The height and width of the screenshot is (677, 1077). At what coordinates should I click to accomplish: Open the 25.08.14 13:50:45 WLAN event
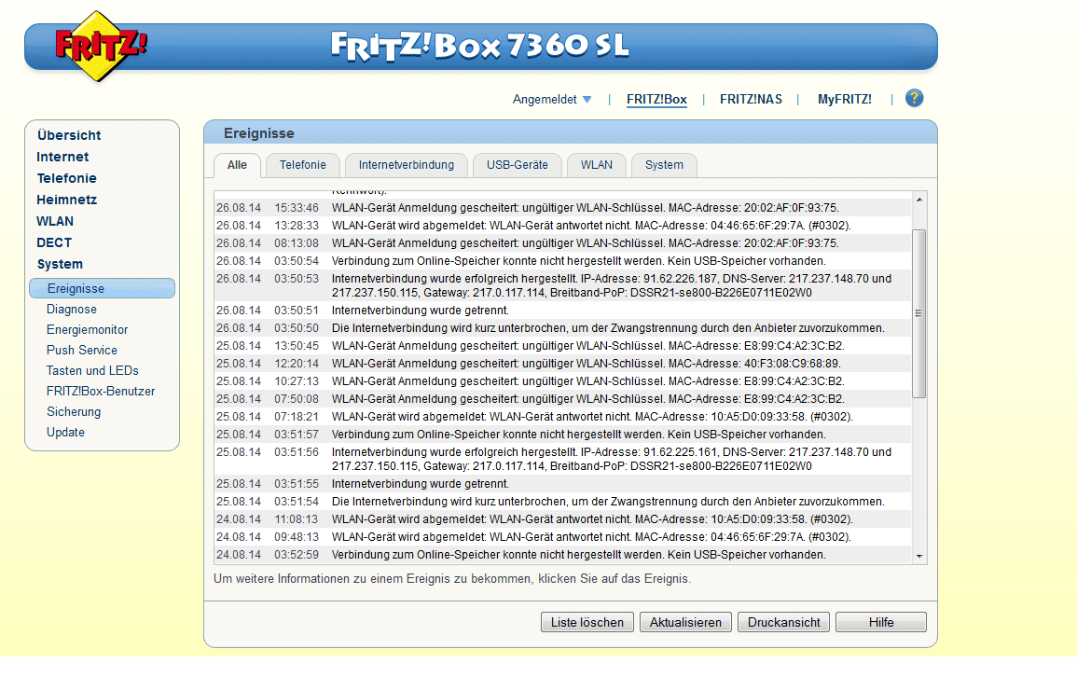562,346
